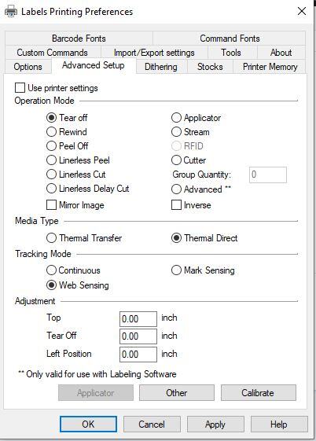Close the Printing Preferences dialog
The width and height of the screenshot is (316, 441).
302,11
